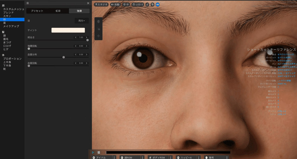Select the teeth row below the highlighted item
Image resolution: width=297 pixels, height=159 pixels.
[4, 23]
